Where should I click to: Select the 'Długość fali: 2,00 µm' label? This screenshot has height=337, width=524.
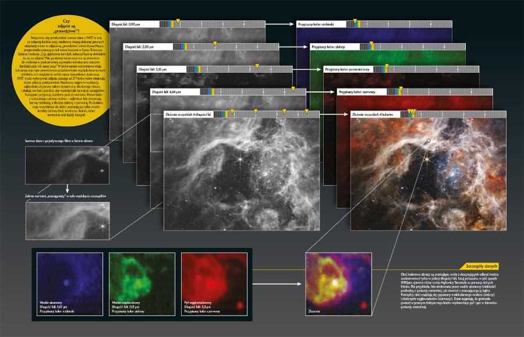click(x=140, y=46)
